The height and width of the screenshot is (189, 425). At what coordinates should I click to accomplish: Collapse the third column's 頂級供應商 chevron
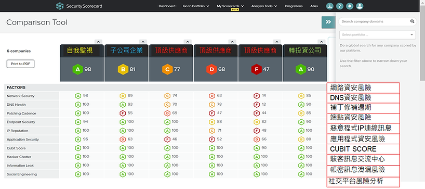pyautogui.click(x=188, y=42)
